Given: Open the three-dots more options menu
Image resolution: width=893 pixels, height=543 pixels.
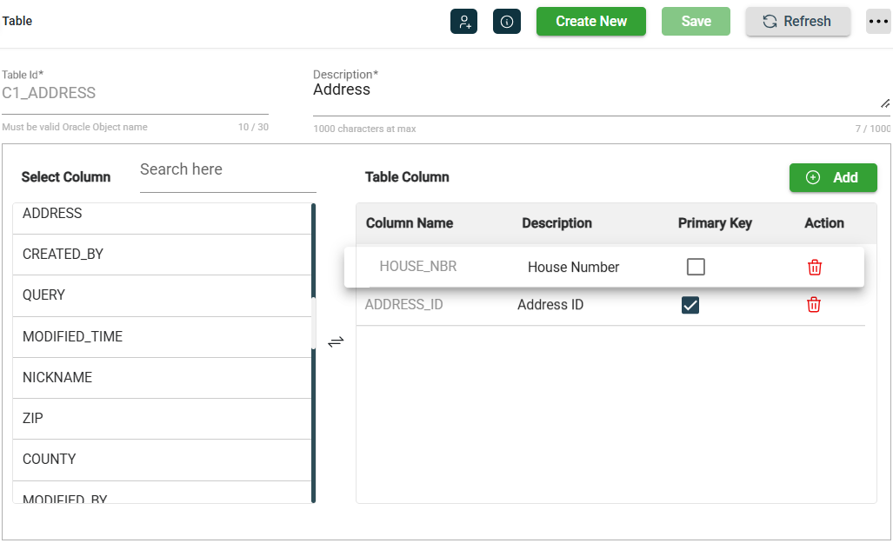Looking at the screenshot, I should tap(878, 22).
